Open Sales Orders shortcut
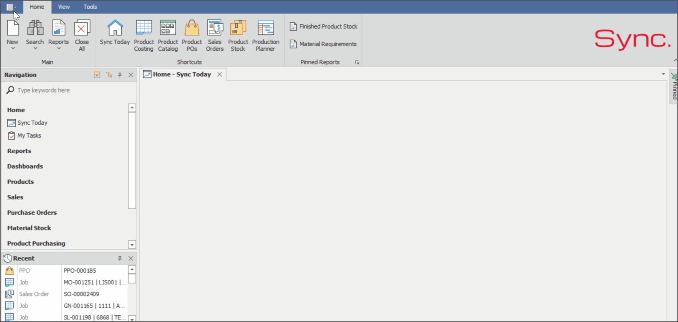 tap(215, 35)
